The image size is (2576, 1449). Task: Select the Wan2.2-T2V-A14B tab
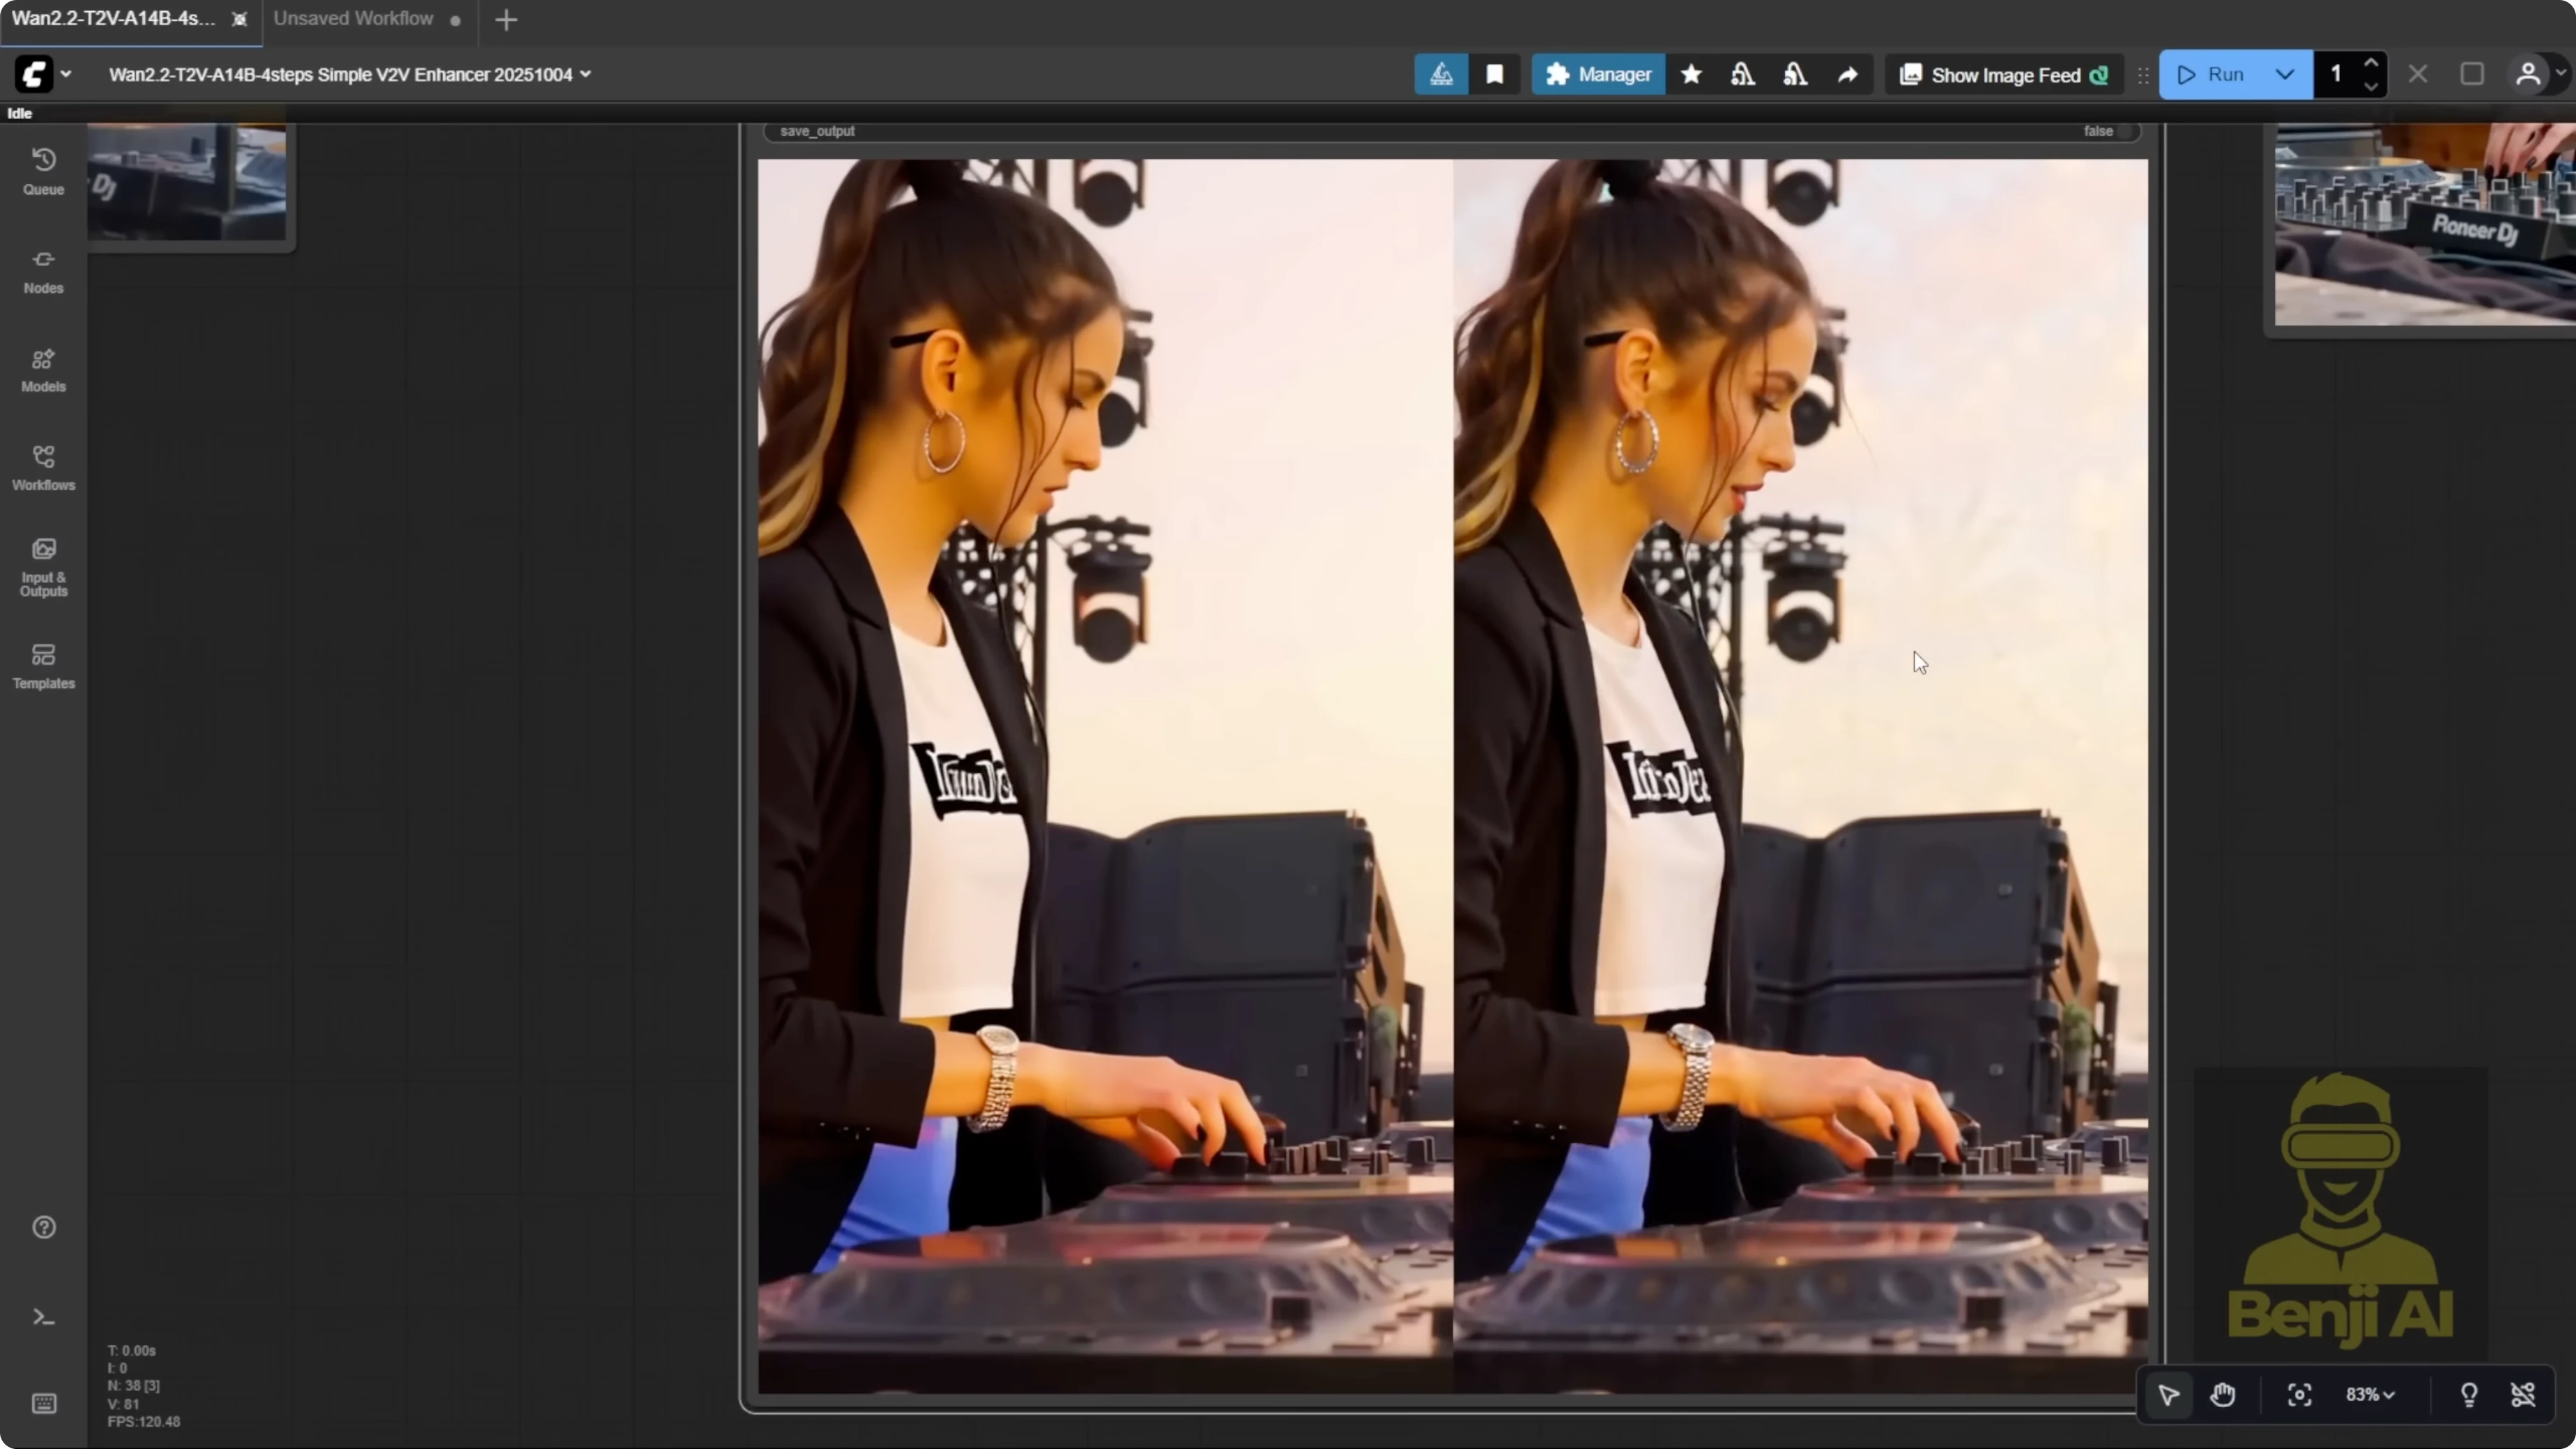click(112, 18)
